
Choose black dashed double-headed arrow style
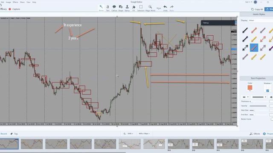point(245,48)
